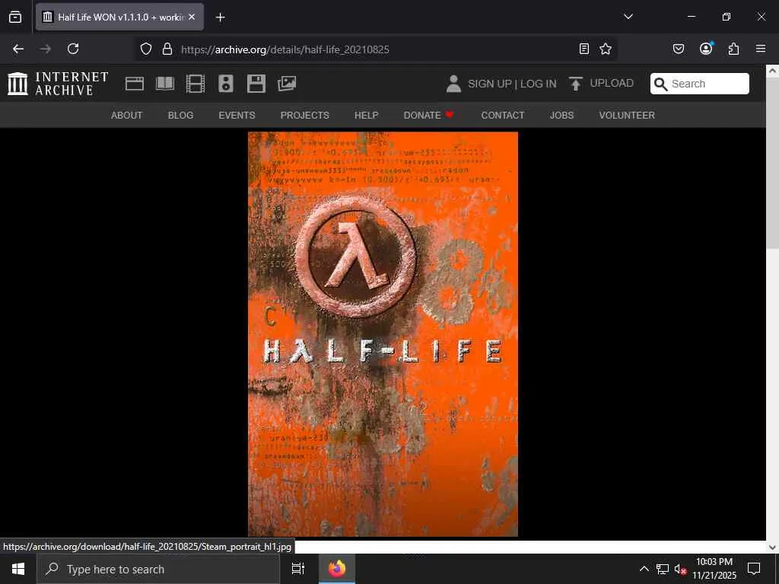Open the Wayback Machine web icon

coord(135,84)
